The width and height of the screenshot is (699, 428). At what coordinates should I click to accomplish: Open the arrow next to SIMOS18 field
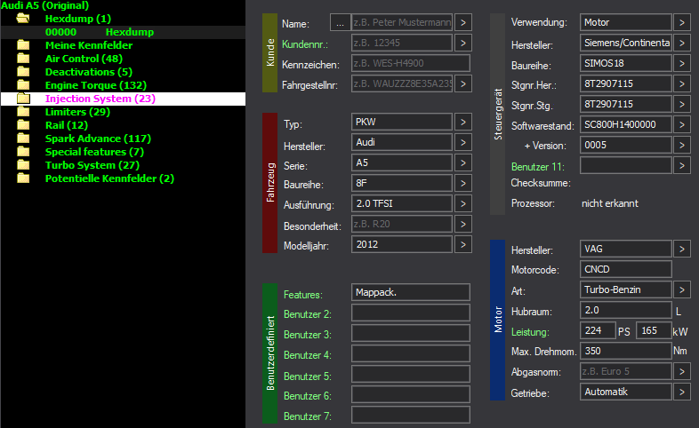pos(681,63)
